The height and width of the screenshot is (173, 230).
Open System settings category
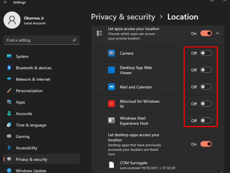[x=42, y=56]
